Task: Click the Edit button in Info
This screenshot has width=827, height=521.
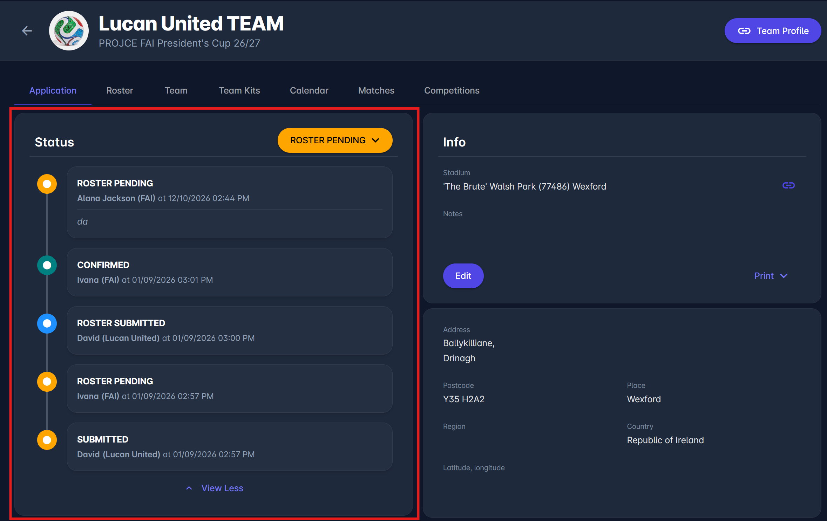Action: (463, 276)
